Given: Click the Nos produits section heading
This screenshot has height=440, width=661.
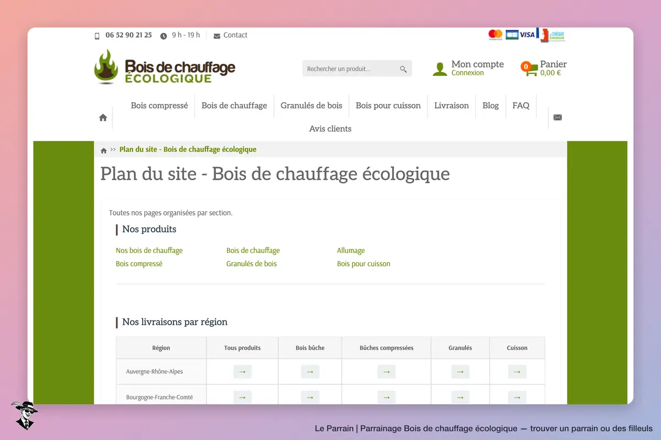Looking at the screenshot, I should [149, 229].
